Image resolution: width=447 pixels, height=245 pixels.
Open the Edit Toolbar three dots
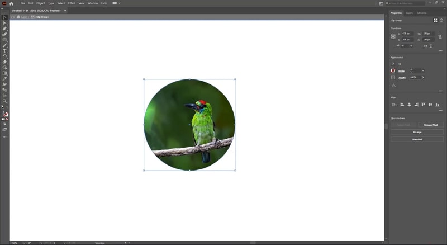coord(4,137)
